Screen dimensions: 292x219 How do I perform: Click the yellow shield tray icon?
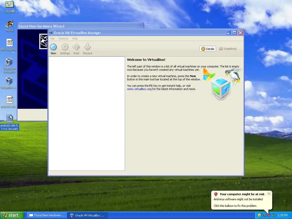[x=259, y=215]
